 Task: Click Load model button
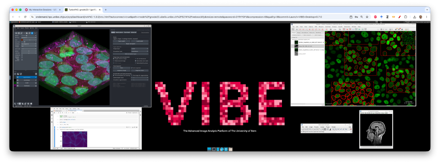pos(140,41)
